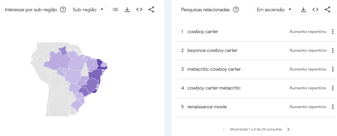Open the Em ascensão dropdown
Screen dimensions: 337x136
(x=274, y=10)
